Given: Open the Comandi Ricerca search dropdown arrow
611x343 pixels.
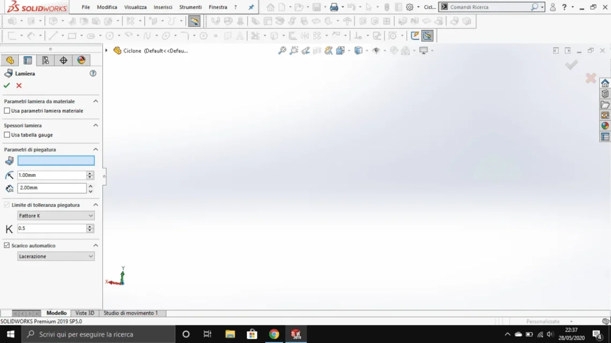Looking at the screenshot, I should click(542, 7).
